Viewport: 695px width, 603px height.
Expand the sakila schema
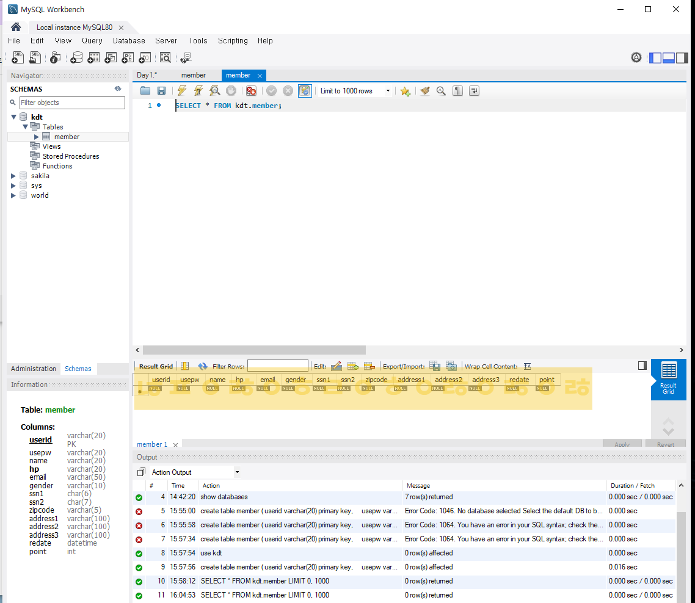click(13, 176)
